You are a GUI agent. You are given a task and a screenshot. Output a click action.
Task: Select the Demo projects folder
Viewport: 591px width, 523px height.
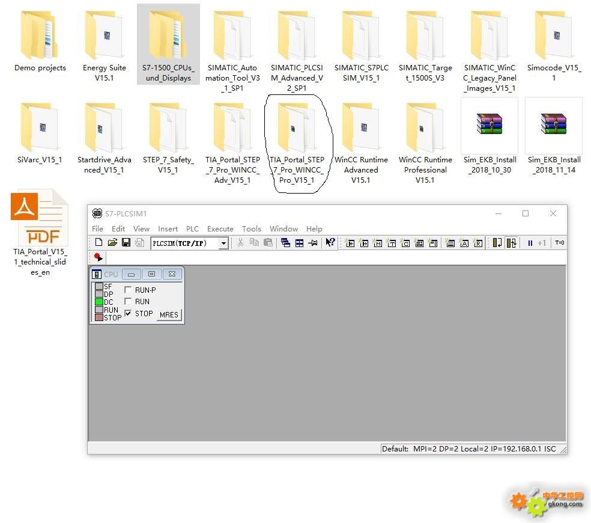click(40, 41)
